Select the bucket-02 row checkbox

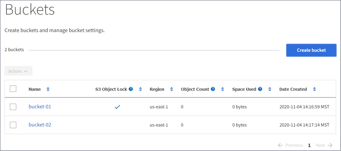[x=13, y=125]
